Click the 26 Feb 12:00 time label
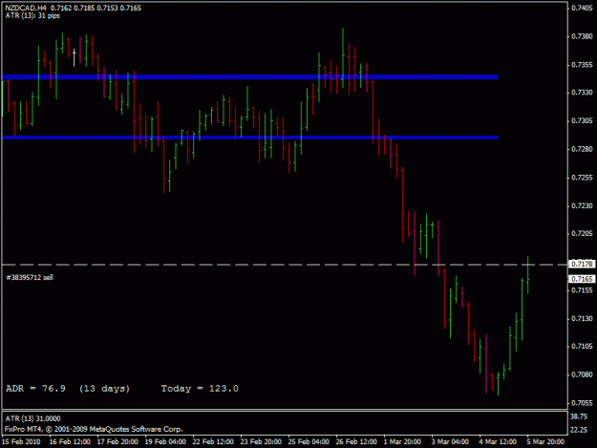 [356, 441]
